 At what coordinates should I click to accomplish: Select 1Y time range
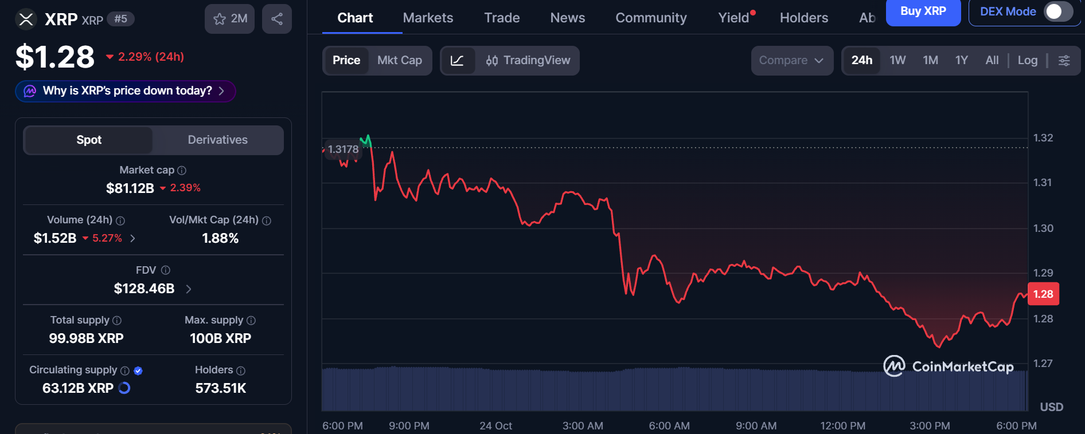(962, 61)
